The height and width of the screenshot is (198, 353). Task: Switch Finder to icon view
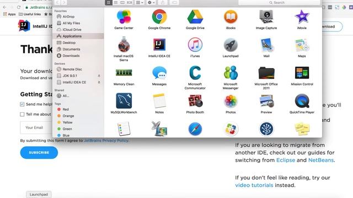[109, 2]
